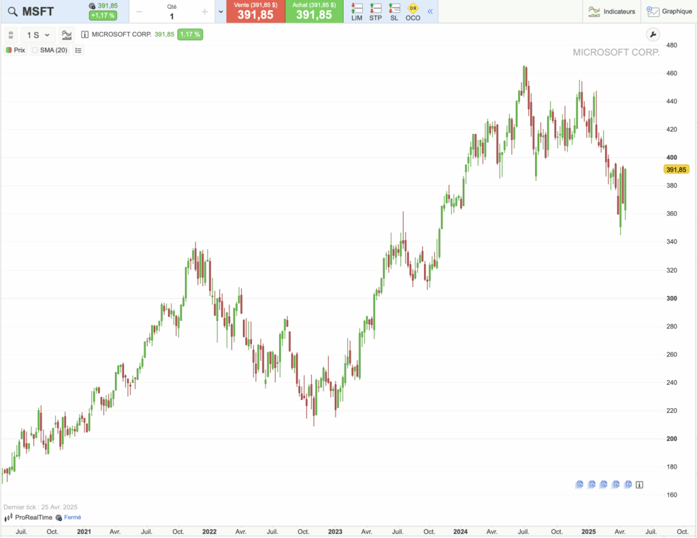Screen dimensions: 697x538
Task: Click the yellow 391,85 price axis marker
Action: point(676,170)
